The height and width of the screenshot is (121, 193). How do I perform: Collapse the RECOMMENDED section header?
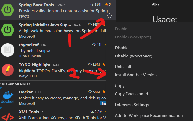pyautogui.click(x=16, y=84)
